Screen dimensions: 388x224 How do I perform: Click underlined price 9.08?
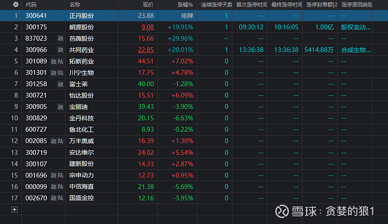coord(147,27)
